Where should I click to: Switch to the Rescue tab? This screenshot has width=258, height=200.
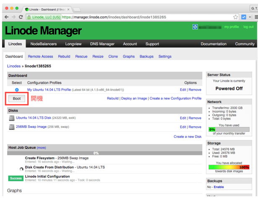(x=81, y=57)
